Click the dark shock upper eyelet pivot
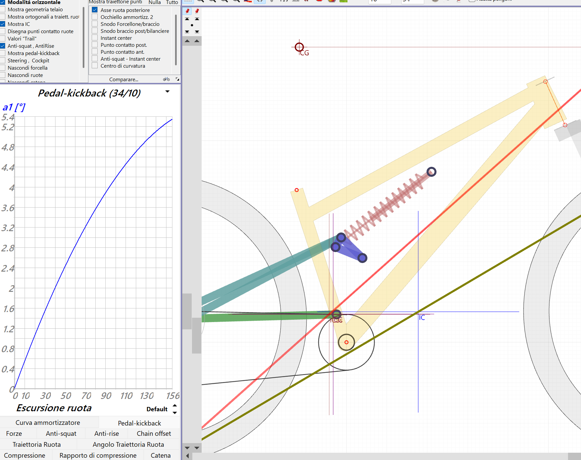The image size is (581, 460). [431, 172]
